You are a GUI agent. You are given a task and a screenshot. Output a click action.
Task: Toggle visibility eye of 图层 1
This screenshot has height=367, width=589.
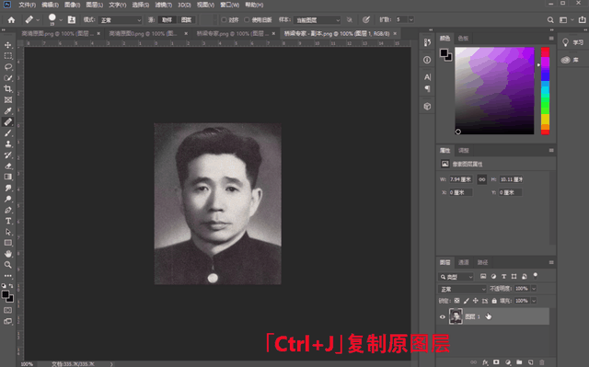[x=443, y=316]
